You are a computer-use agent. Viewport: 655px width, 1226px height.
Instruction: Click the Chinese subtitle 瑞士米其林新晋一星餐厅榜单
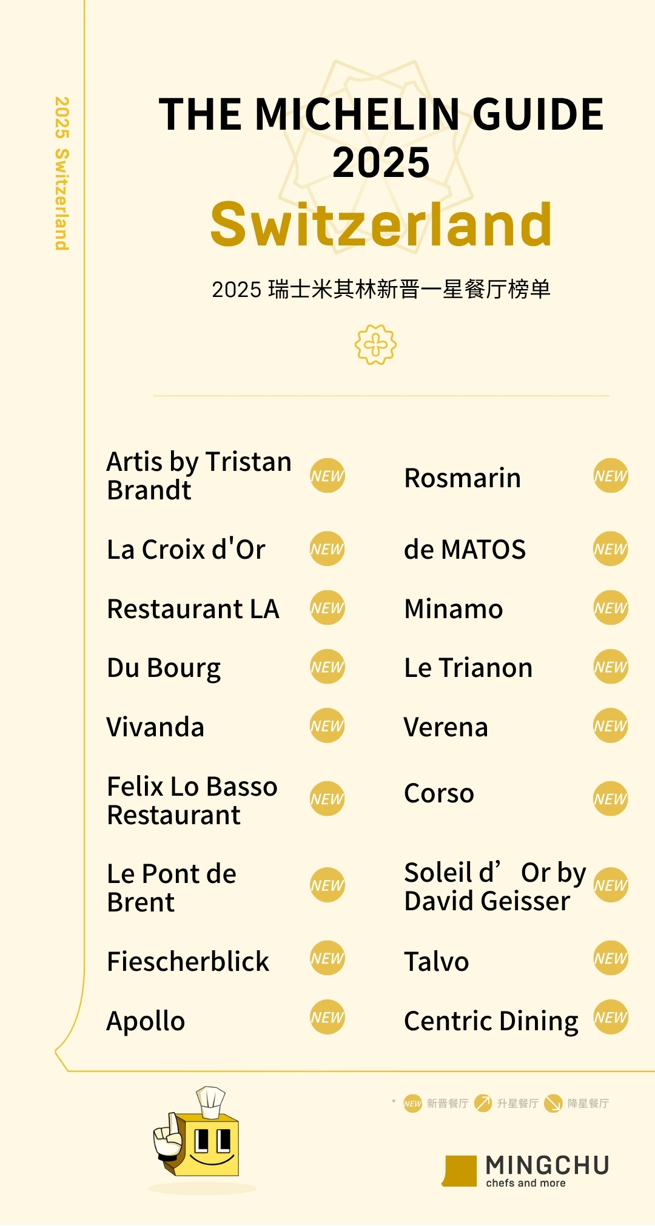(381, 289)
